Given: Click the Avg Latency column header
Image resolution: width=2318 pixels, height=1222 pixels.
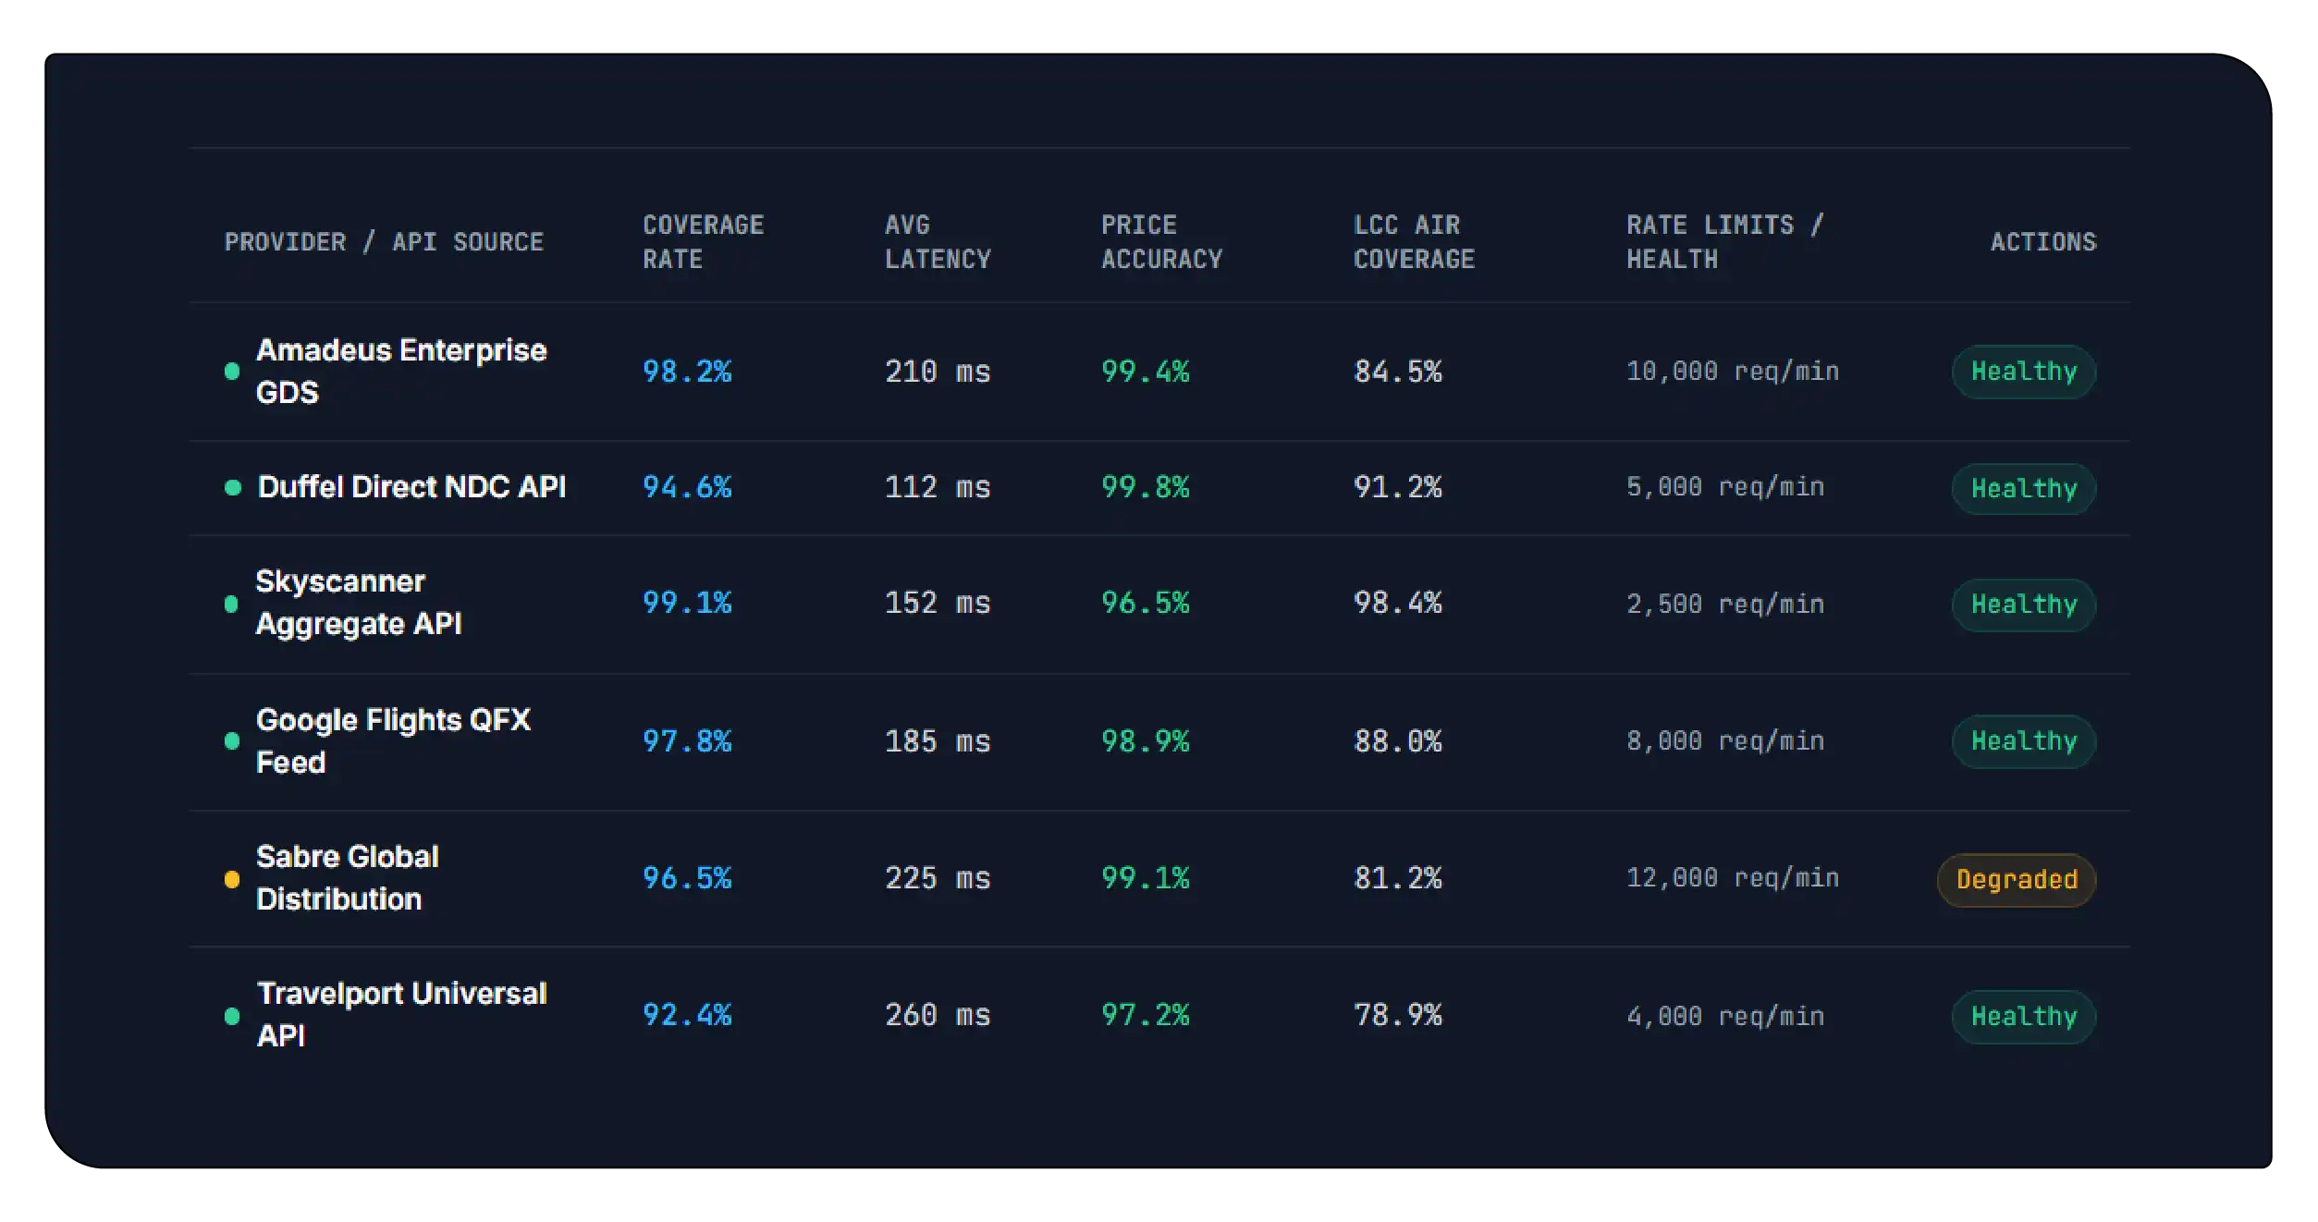Looking at the screenshot, I should 938,242.
